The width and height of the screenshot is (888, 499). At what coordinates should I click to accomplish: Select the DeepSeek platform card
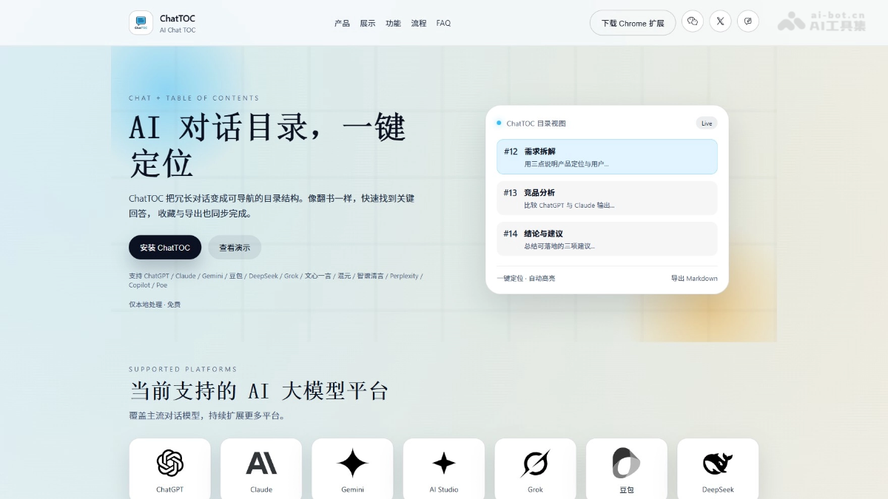[x=718, y=469]
